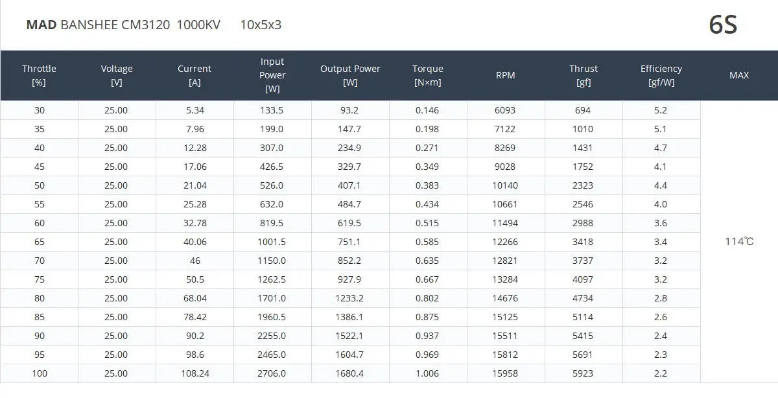This screenshot has height=398, width=778.
Task: Click the 2706.0 input power cell
Action: 272,373
